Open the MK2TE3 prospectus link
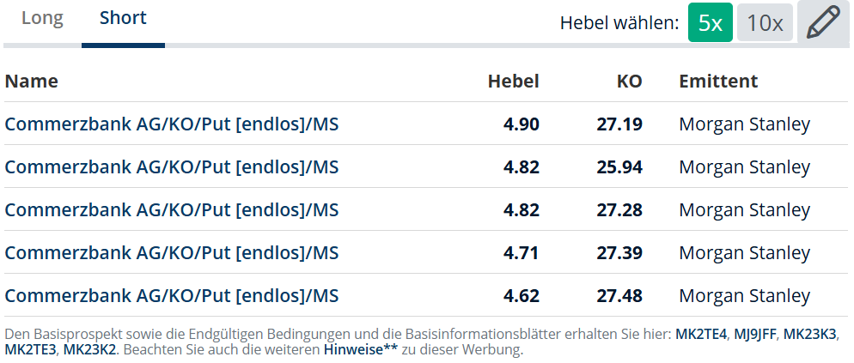This screenshot has width=854, height=363. [x=30, y=349]
